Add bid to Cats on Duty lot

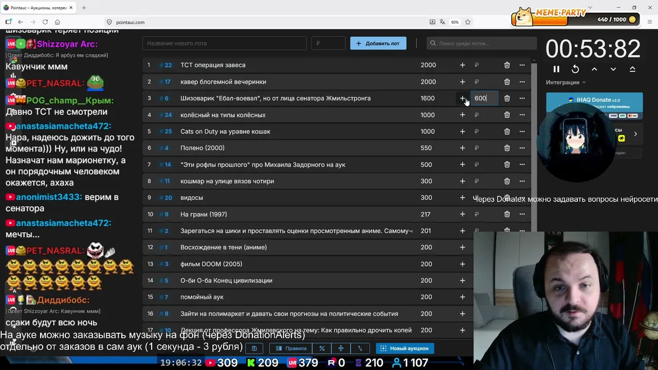click(462, 131)
